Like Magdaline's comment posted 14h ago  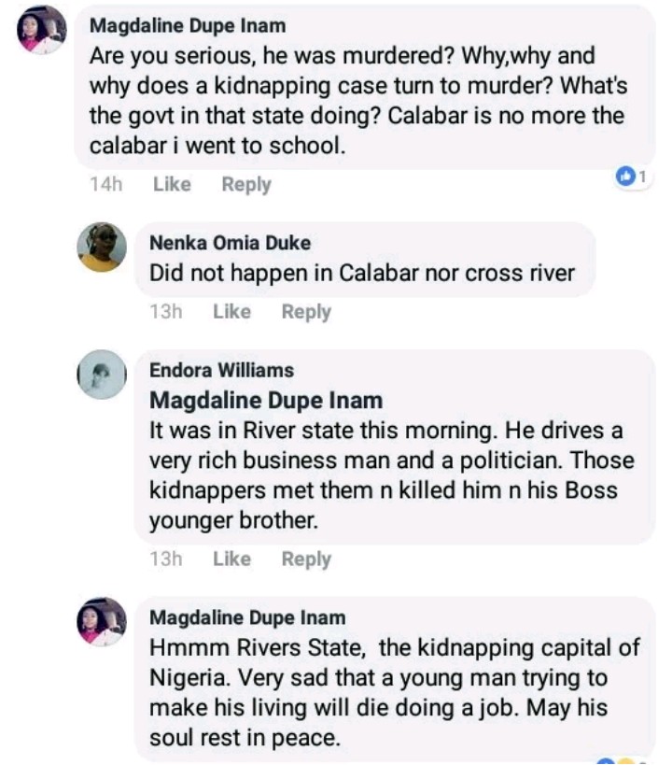point(171,184)
